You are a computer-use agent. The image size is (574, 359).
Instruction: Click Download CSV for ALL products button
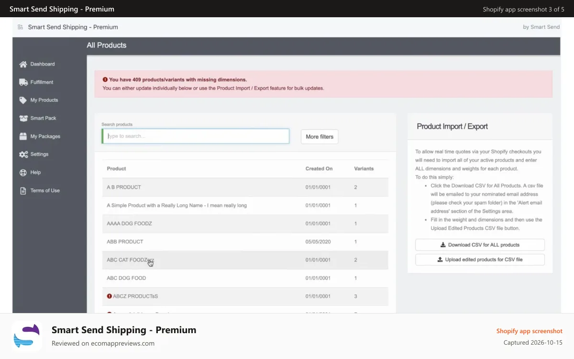point(480,245)
